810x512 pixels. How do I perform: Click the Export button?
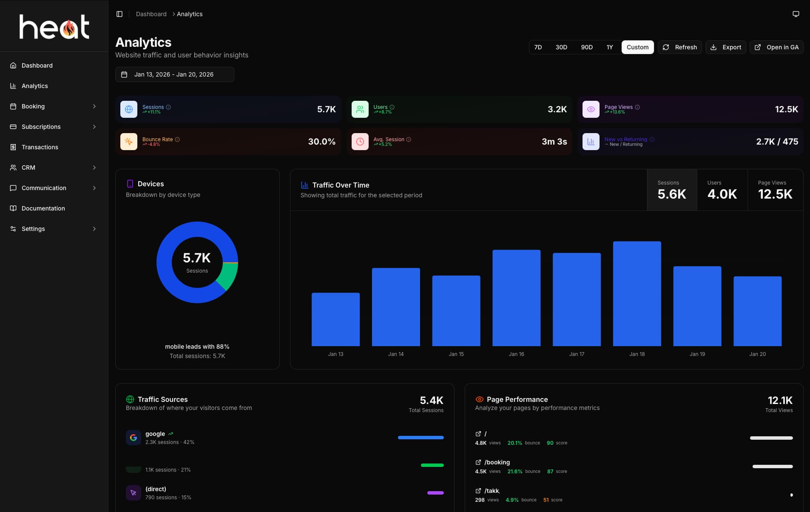(x=725, y=47)
